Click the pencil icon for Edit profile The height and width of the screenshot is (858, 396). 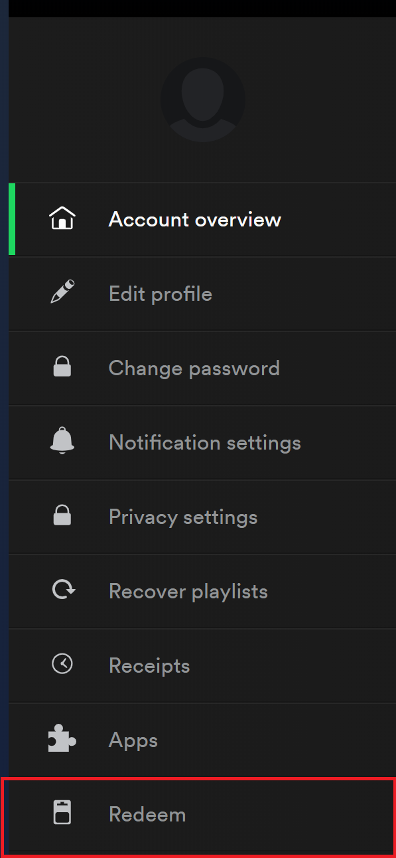(62, 293)
